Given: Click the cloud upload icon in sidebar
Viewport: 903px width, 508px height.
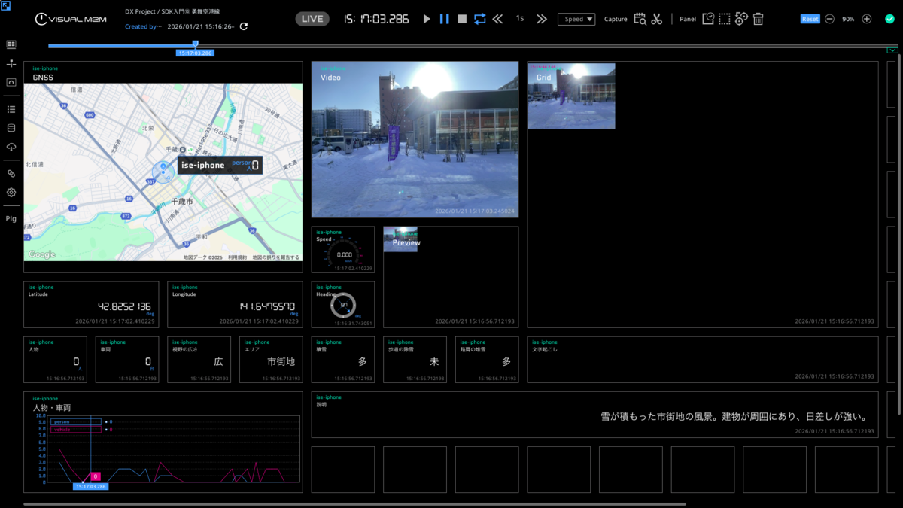Looking at the screenshot, I should point(11,148).
